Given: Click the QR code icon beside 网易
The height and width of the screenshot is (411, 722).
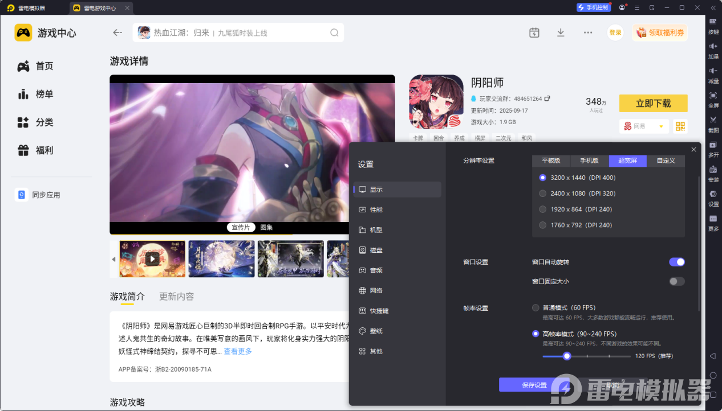Looking at the screenshot, I should 680,126.
